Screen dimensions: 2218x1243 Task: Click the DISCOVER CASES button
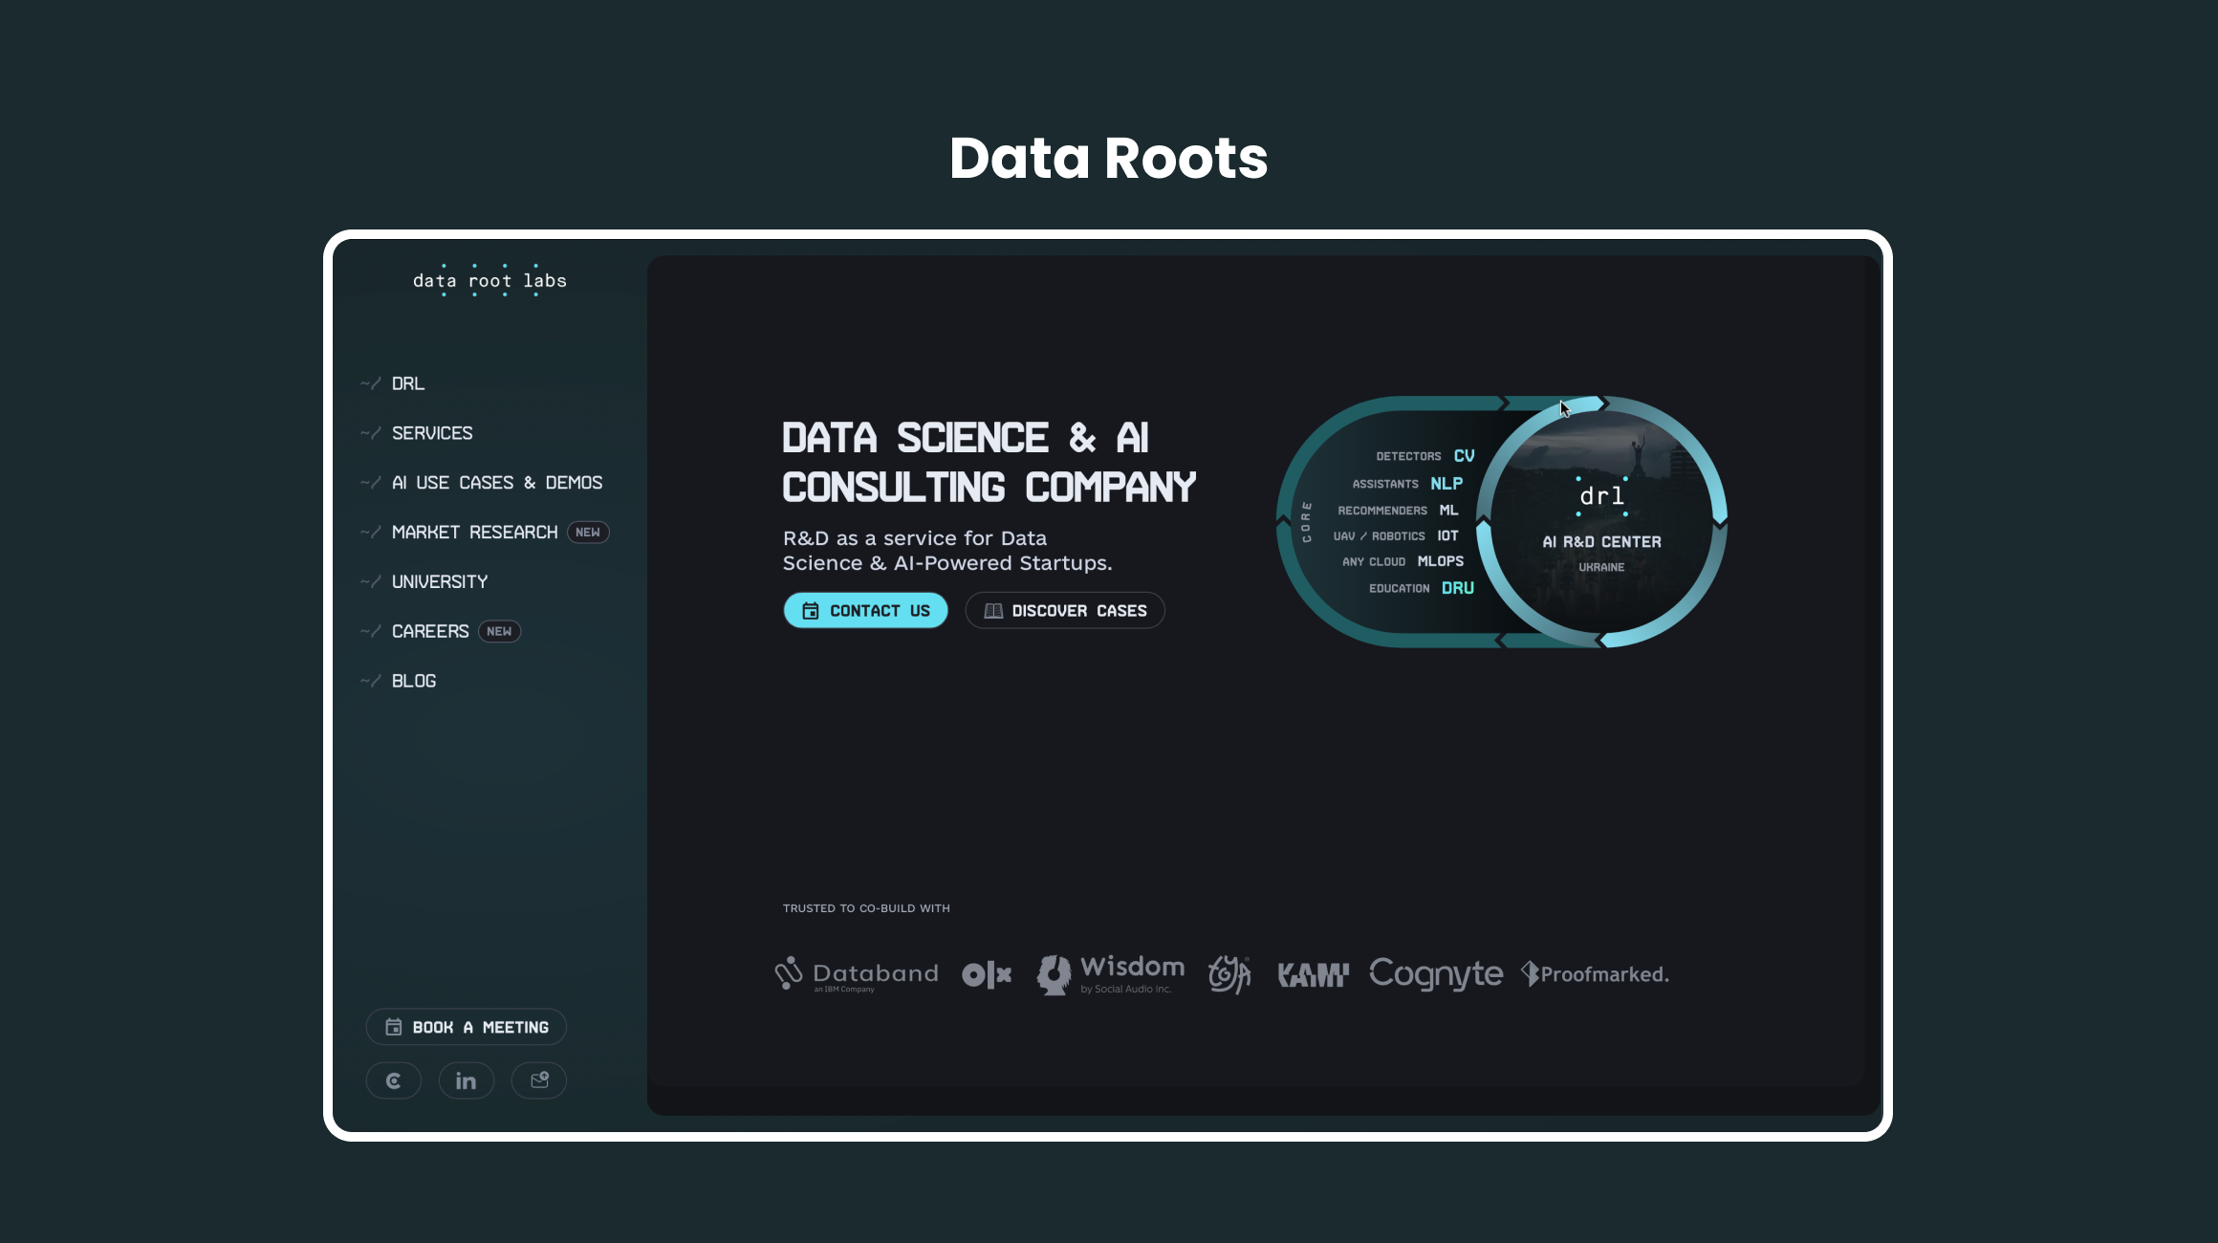(x=1065, y=609)
